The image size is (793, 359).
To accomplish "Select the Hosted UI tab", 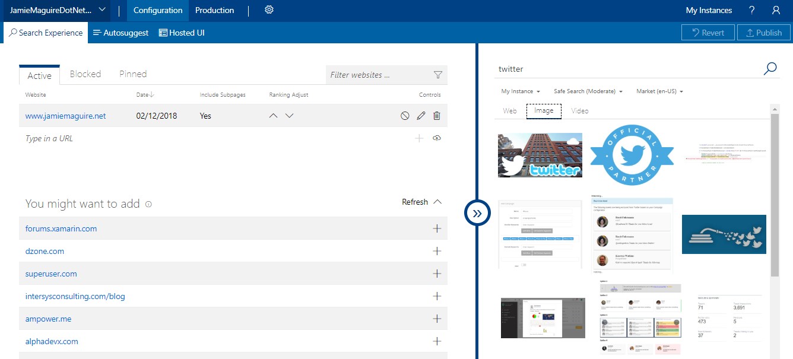I will pyautogui.click(x=182, y=33).
